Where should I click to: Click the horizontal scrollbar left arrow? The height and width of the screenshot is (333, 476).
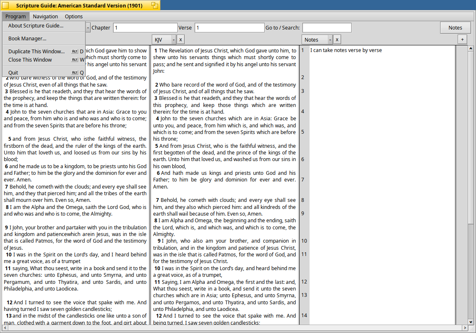[x=5, y=328]
